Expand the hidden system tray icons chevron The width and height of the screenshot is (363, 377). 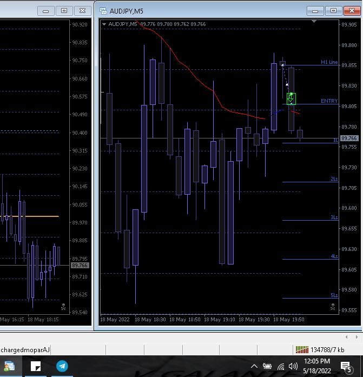[x=254, y=366]
